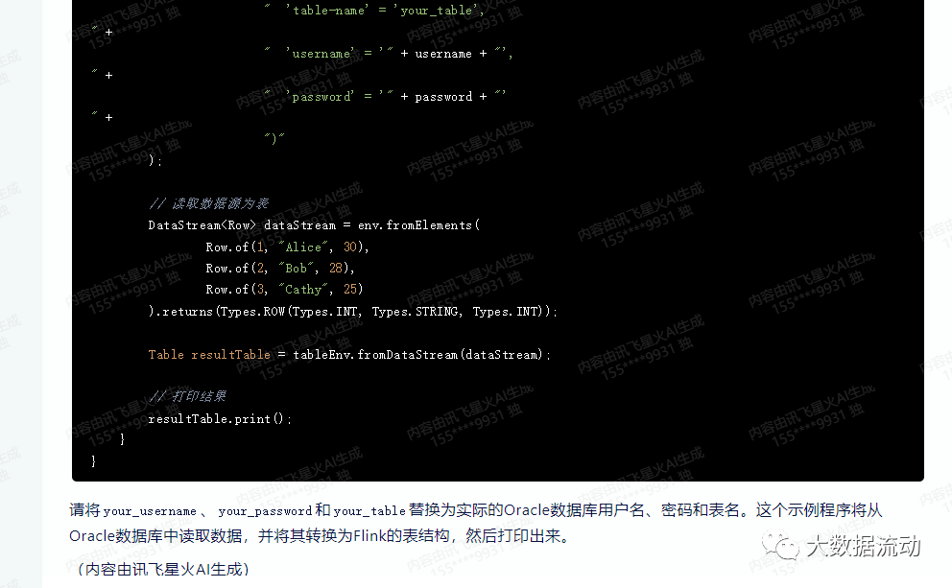Image resolution: width=952 pixels, height=588 pixels.
Task: Click the Row.of Alice code line
Action: coord(287,247)
